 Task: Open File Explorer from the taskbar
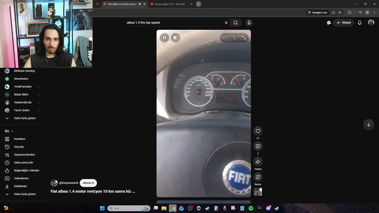click(x=164, y=208)
